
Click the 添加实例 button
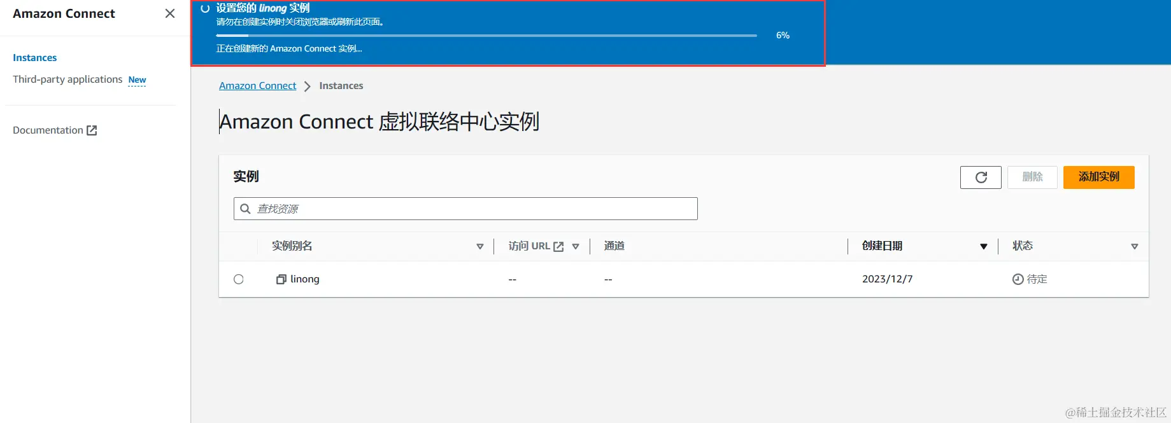(x=1099, y=177)
